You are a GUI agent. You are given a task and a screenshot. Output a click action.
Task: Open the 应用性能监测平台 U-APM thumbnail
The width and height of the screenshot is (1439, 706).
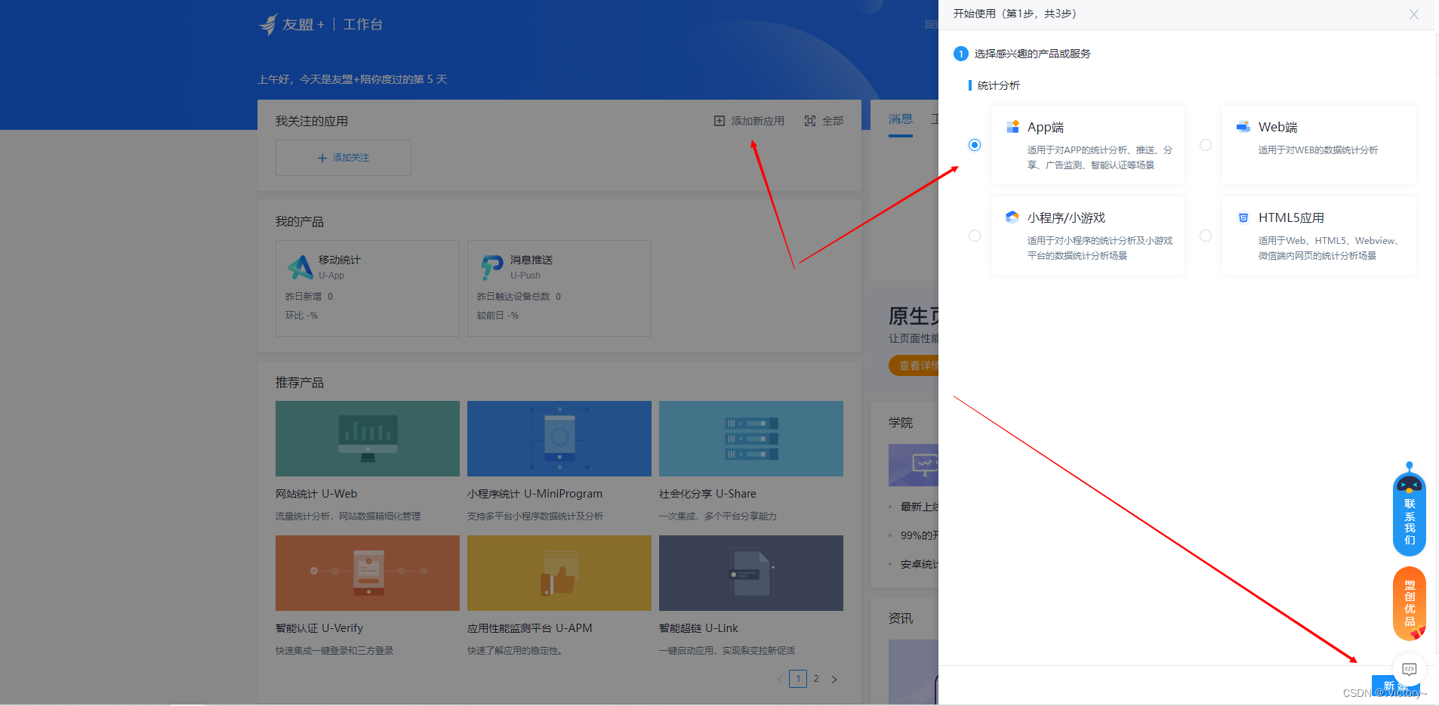[x=559, y=573]
